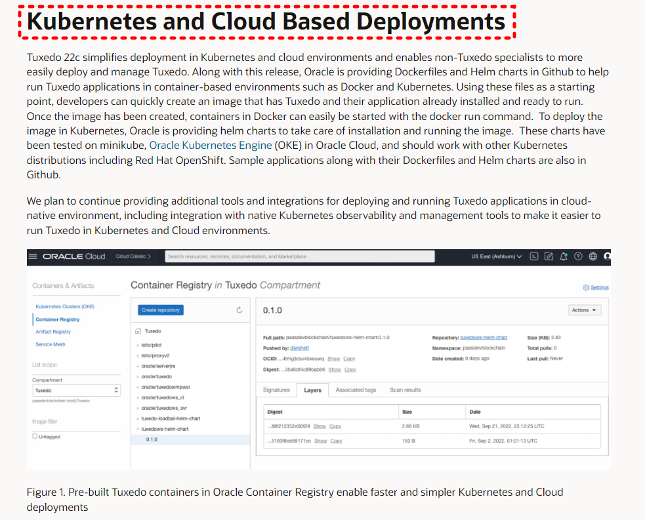Click Copy next to the image Digest 3546df4c89bab06
This screenshot has height=520, width=645.
pyautogui.click(x=350, y=370)
